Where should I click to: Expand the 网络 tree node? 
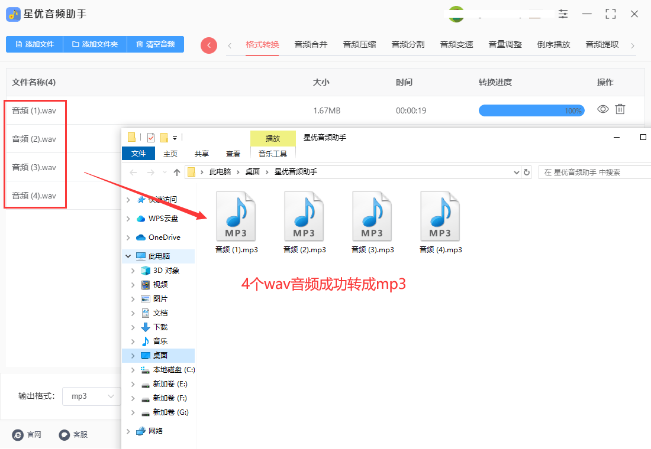tap(128, 431)
